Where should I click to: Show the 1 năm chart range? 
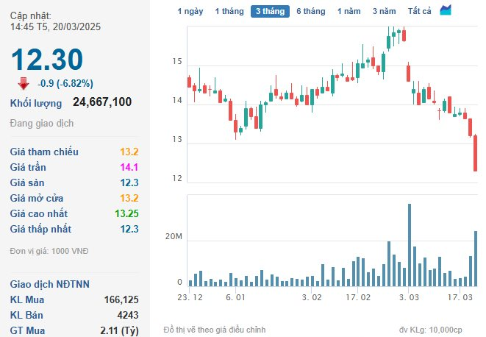pos(349,12)
